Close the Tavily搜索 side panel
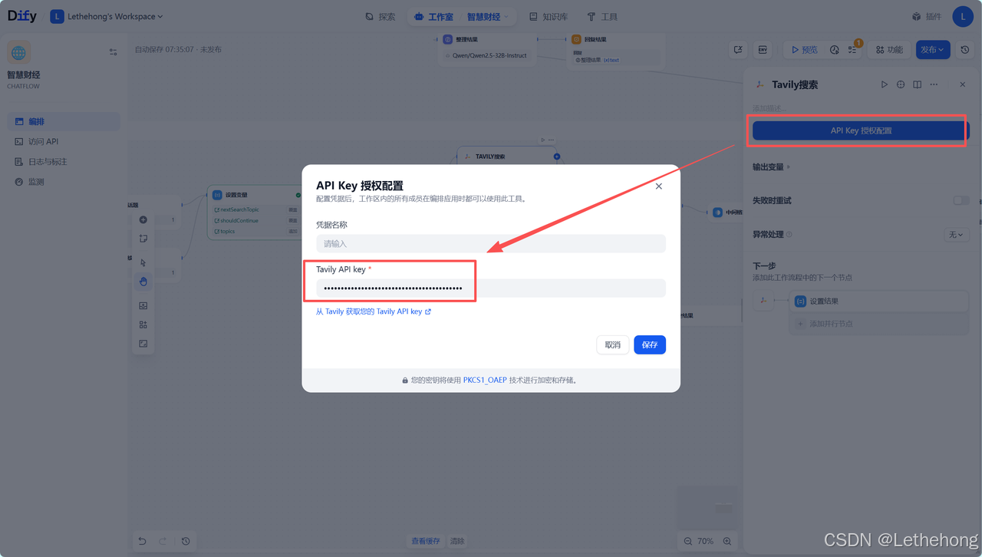The image size is (982, 557). point(963,84)
